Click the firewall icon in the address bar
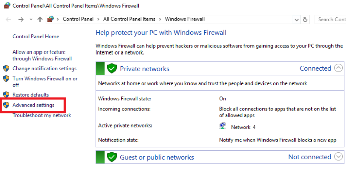 tap(51, 19)
